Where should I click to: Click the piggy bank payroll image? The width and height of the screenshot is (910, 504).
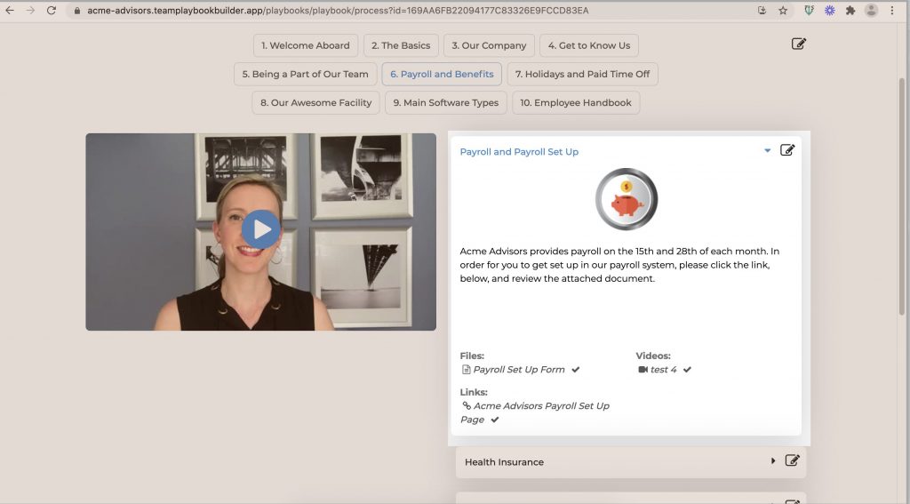[627, 199]
